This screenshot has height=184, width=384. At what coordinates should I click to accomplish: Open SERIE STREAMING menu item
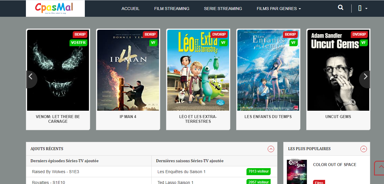[223, 9]
